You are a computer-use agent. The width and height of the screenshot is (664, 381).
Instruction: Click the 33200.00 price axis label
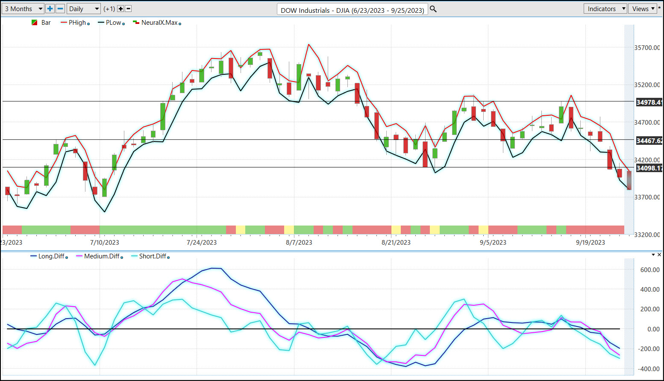[647, 235]
